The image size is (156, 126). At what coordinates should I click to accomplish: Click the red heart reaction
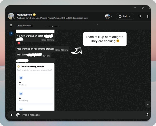(19, 43)
